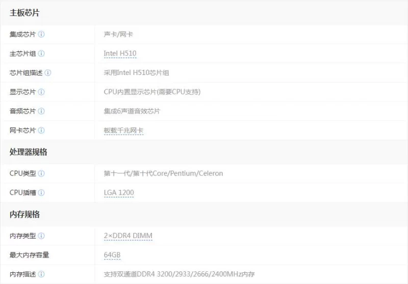This screenshot has height=284, width=408.
Task: Click the 处理器规格 section header
Action: (x=28, y=152)
